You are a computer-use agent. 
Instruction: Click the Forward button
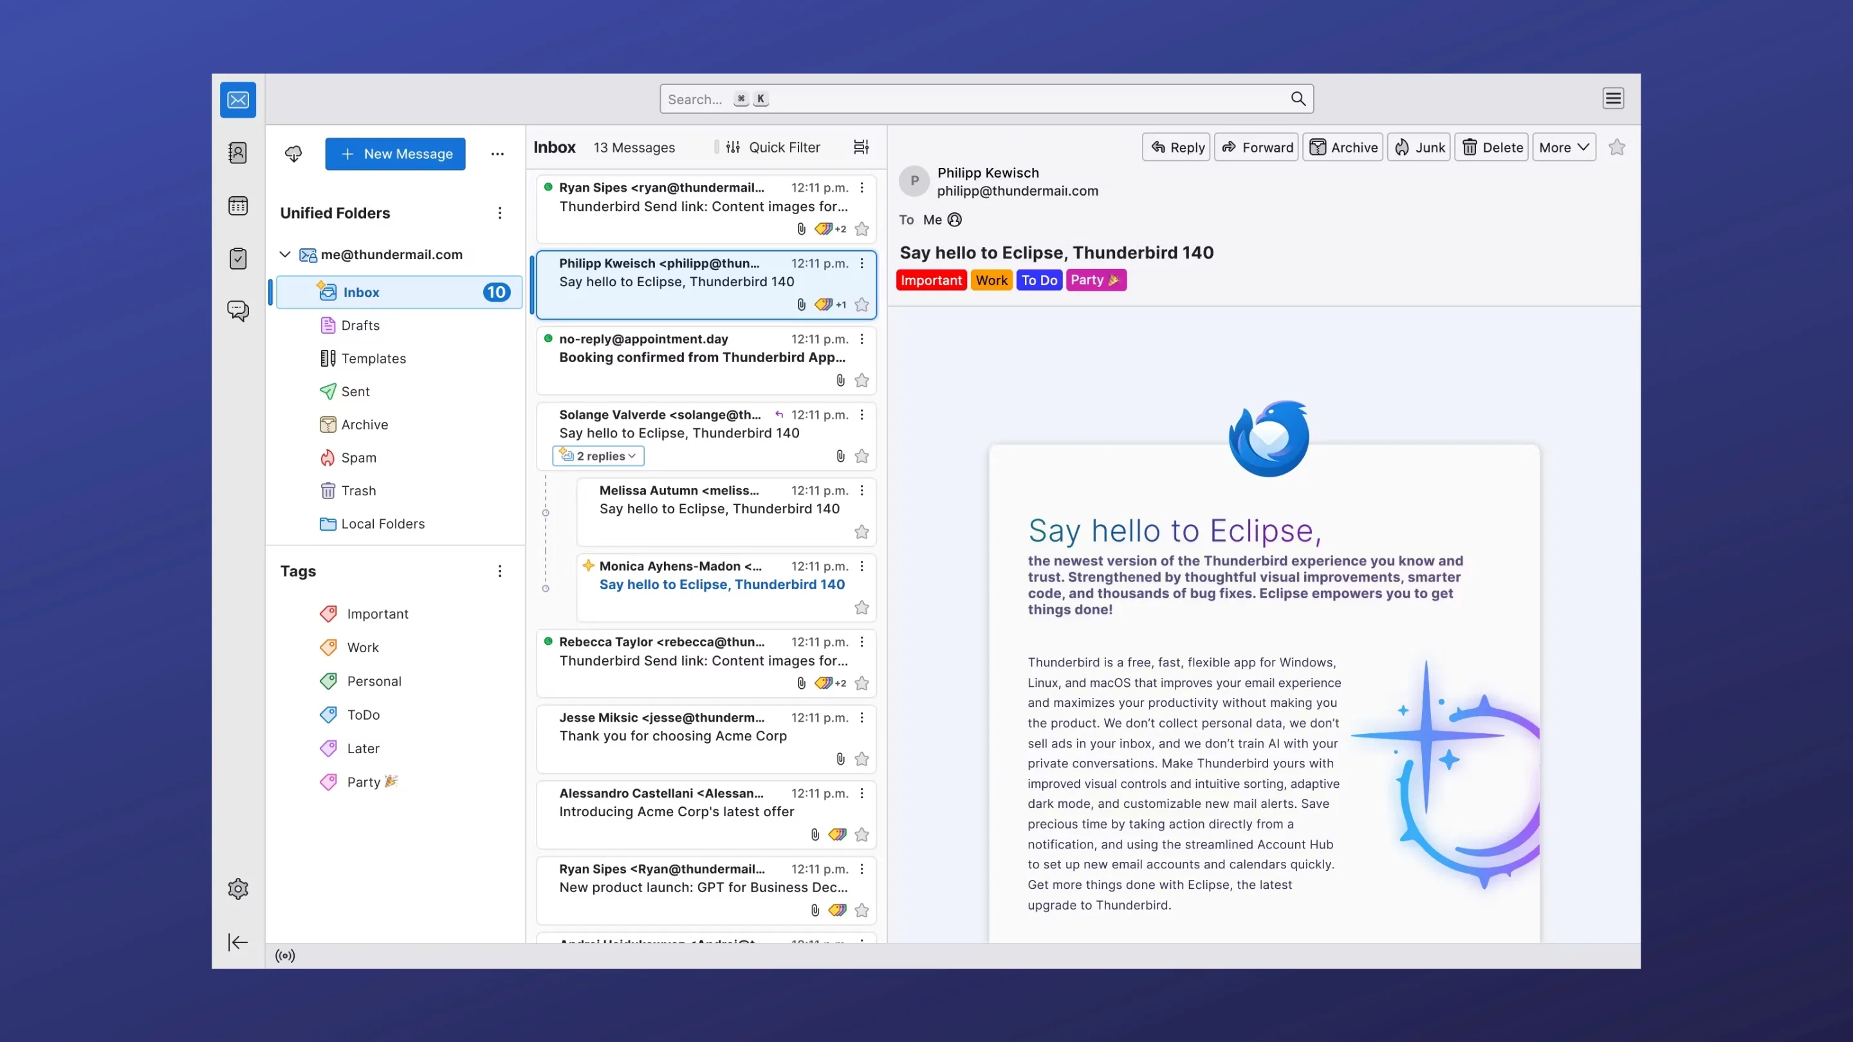(1257, 147)
